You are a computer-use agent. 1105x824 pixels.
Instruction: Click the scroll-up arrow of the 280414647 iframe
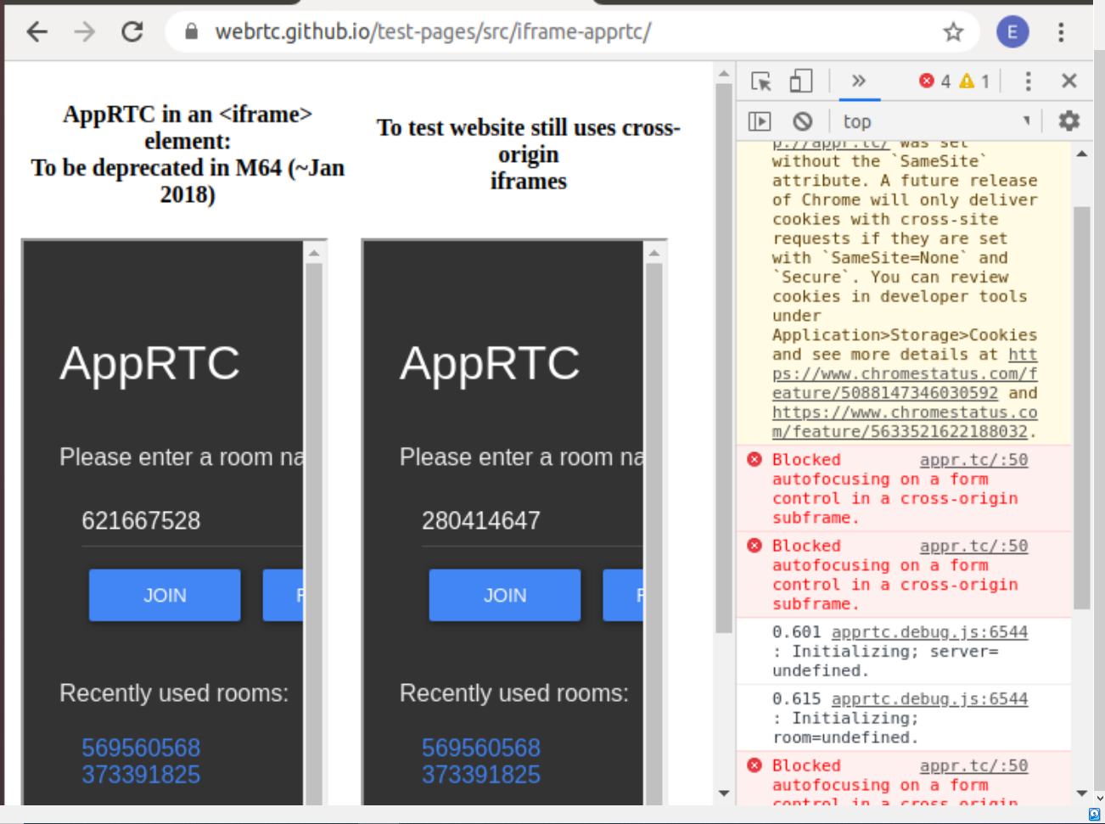[x=653, y=253]
